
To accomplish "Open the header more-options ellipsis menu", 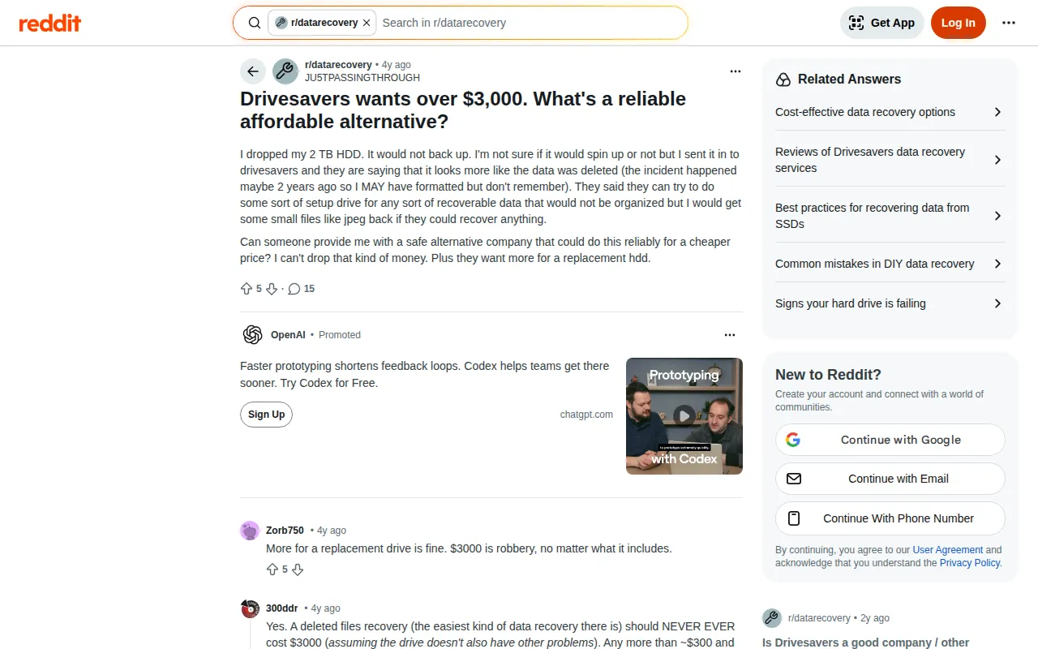I will click(1008, 23).
